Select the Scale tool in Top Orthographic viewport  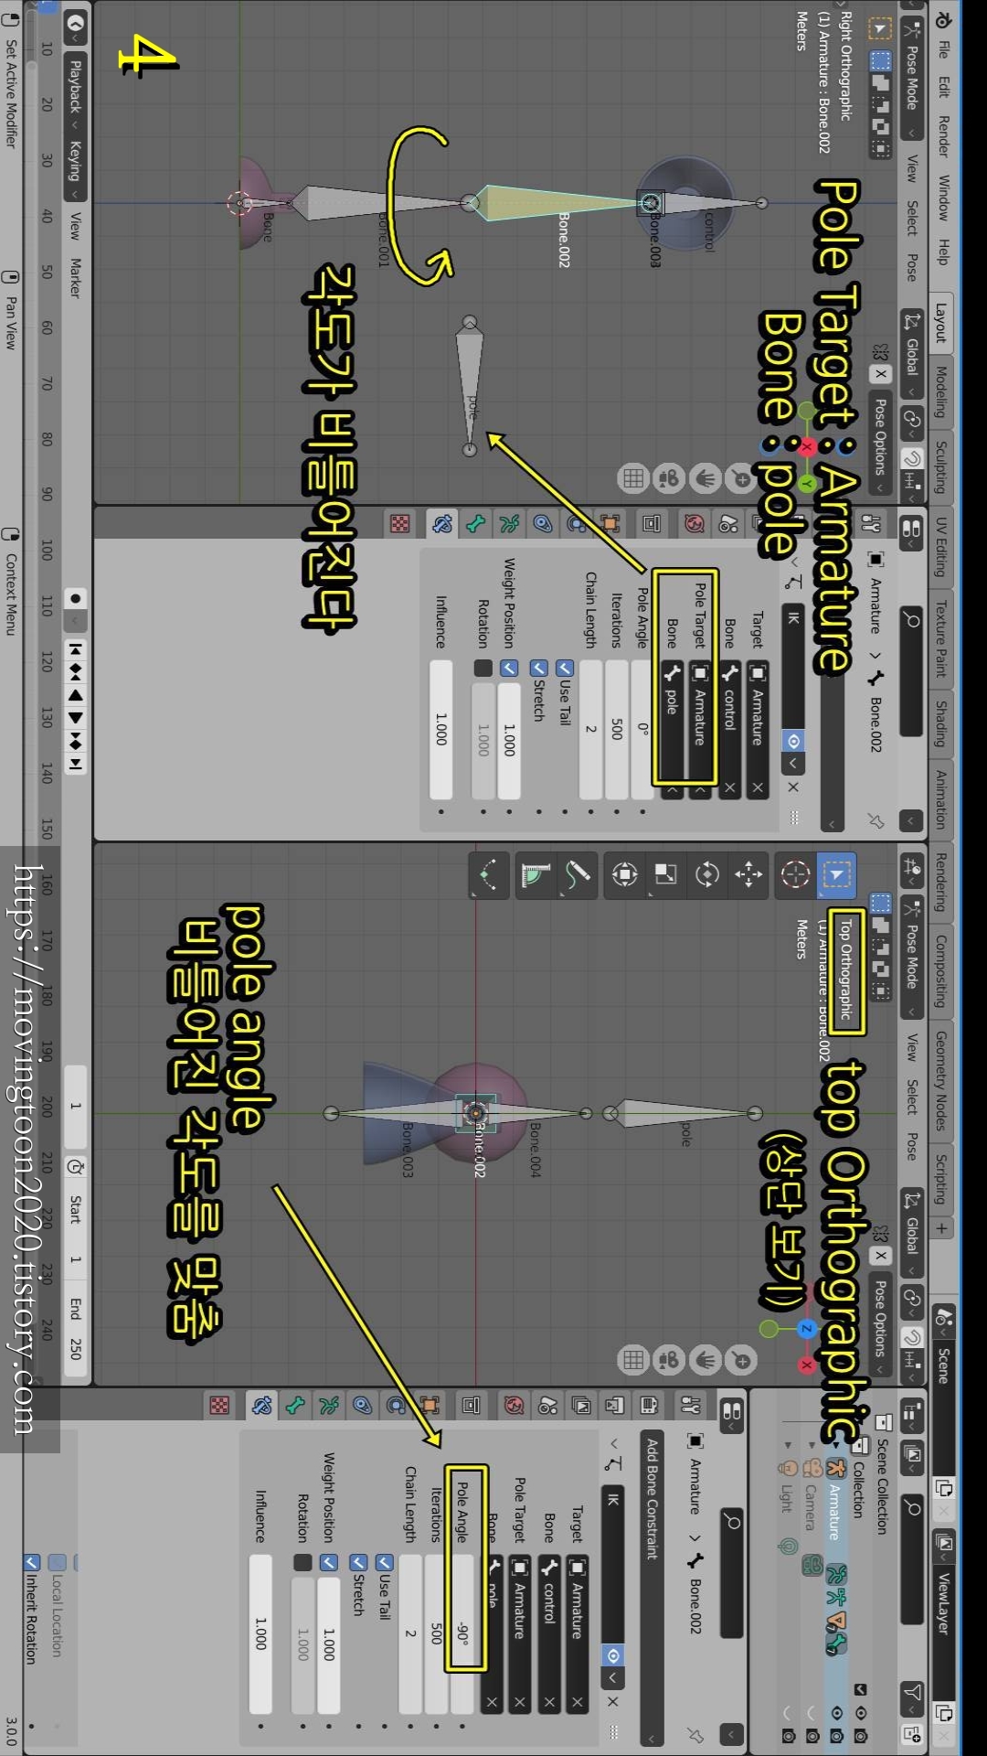[x=665, y=874]
